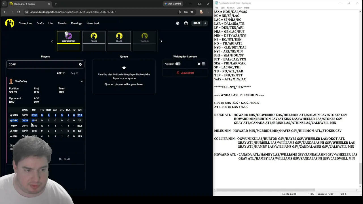Sort the player list by Proj
This screenshot has width=363, height=204.
click(x=75, y=73)
